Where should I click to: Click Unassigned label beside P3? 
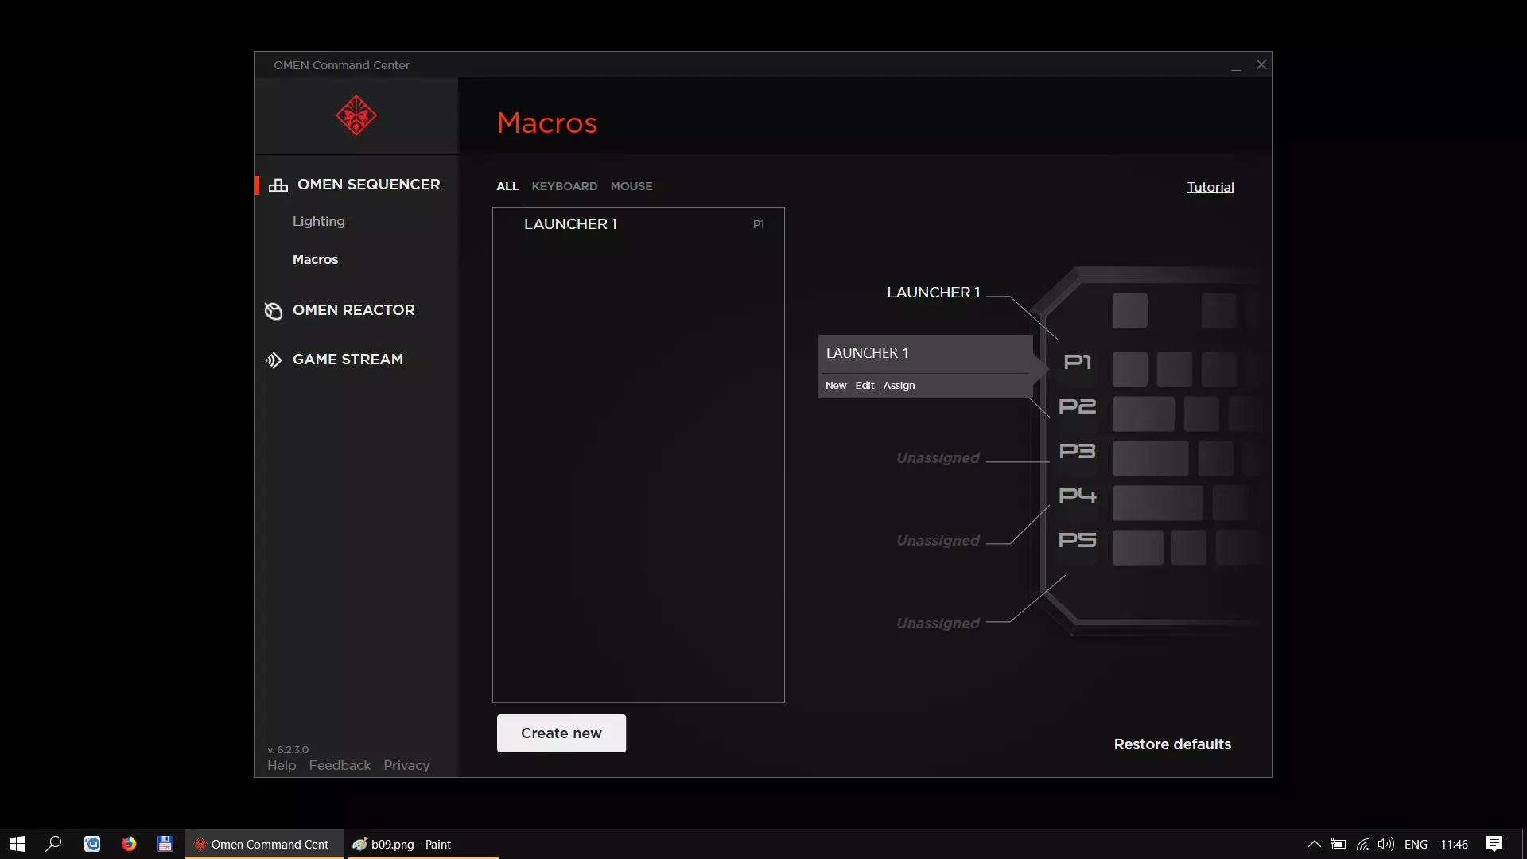(x=938, y=458)
